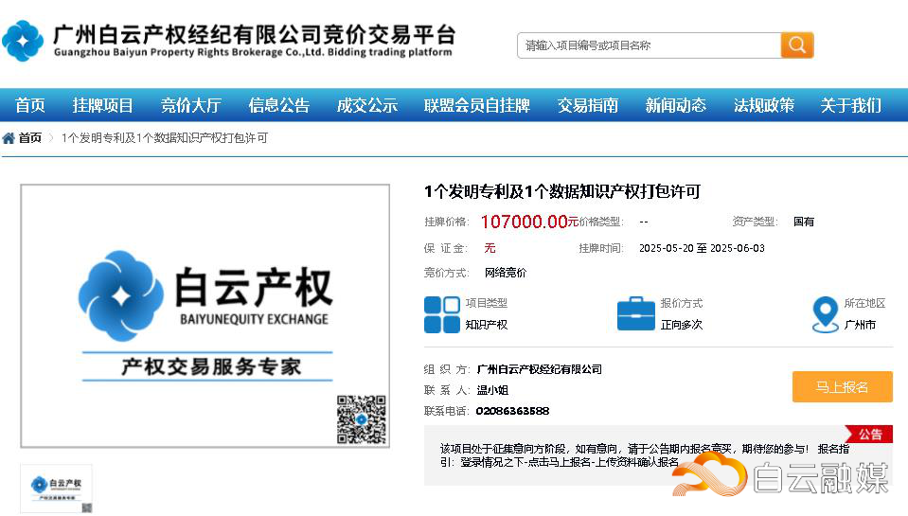The width and height of the screenshot is (908, 516).
Task: Go to 新闻动态 menu item
Action: click(676, 105)
